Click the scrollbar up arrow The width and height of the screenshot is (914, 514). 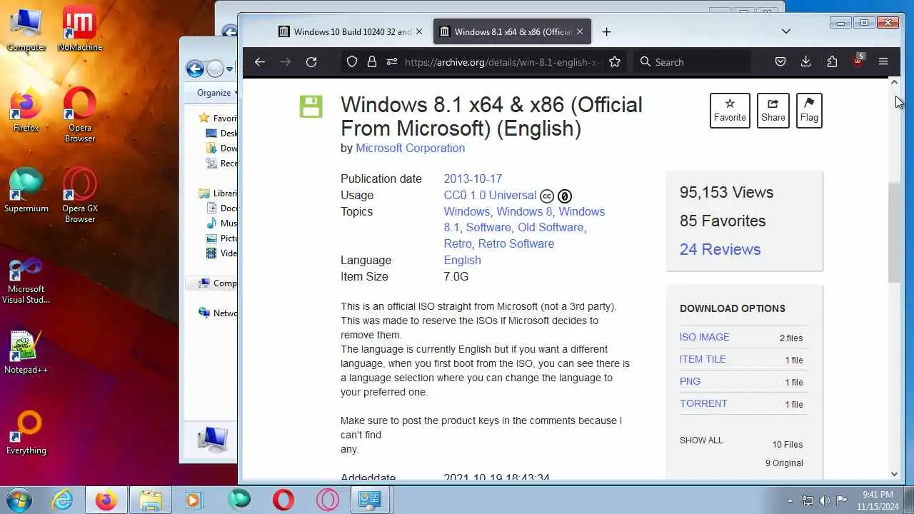[x=895, y=83]
